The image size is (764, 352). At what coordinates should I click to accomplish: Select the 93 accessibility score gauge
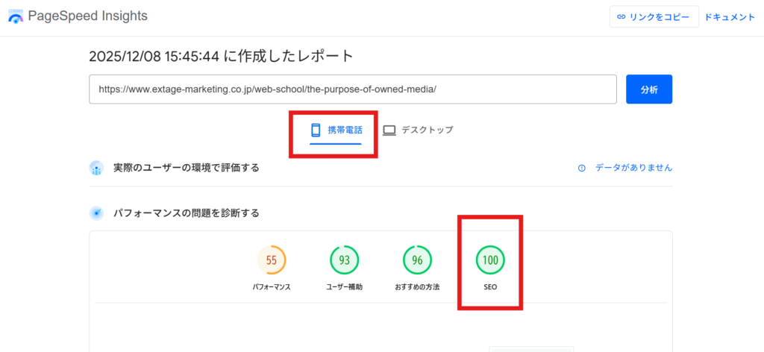pos(345,260)
